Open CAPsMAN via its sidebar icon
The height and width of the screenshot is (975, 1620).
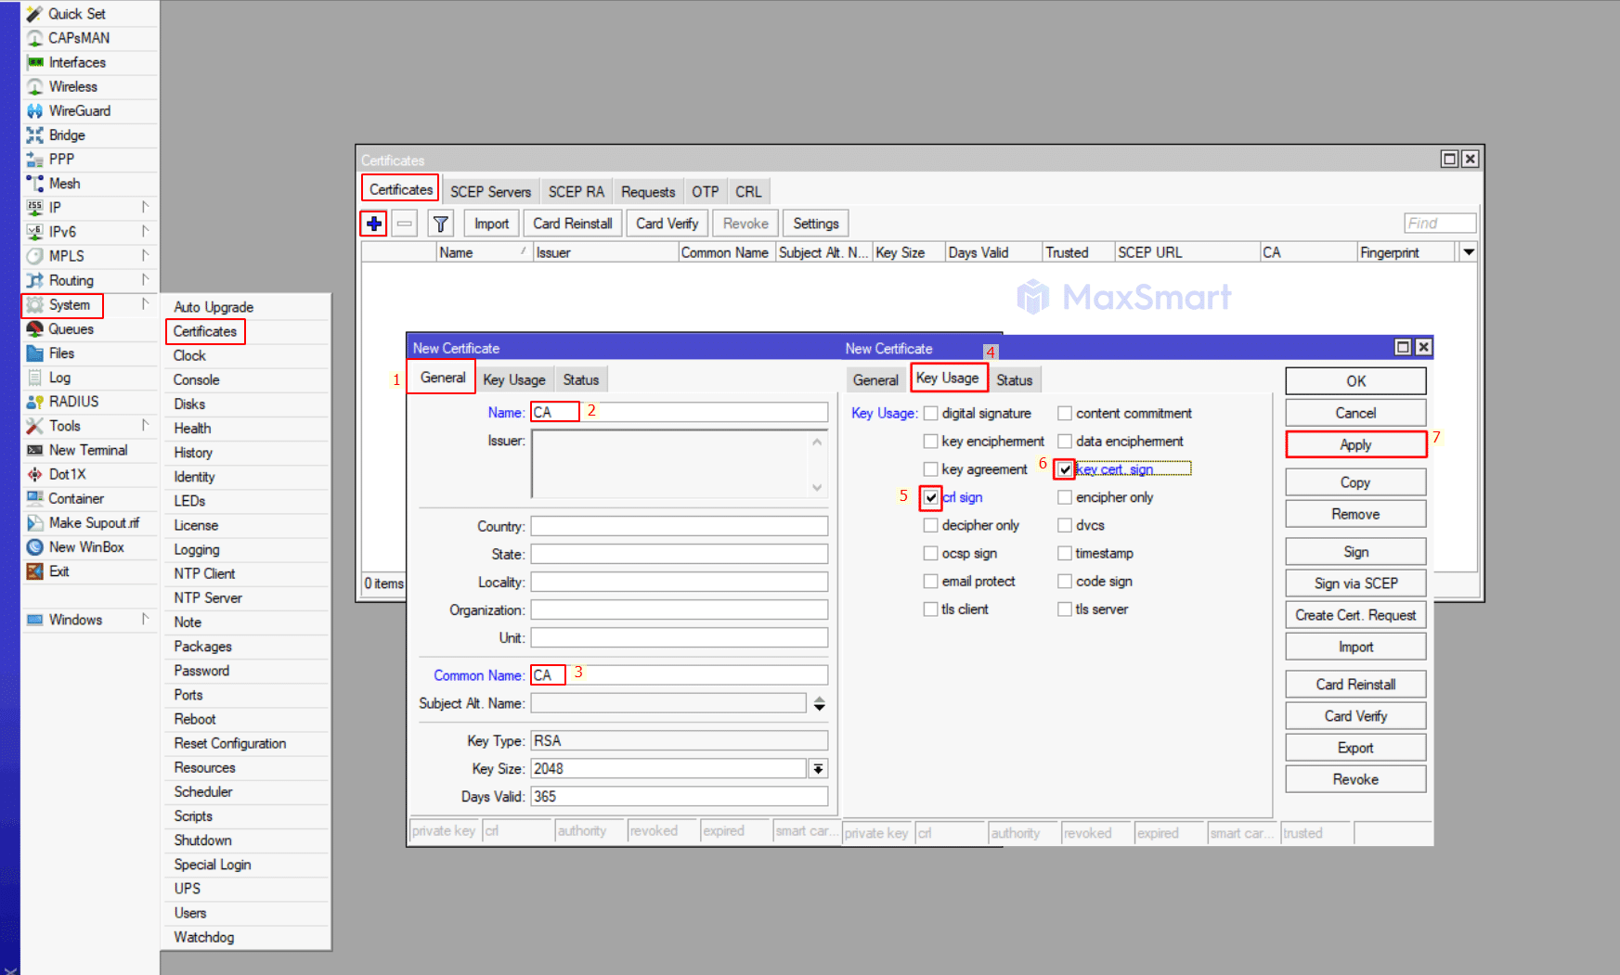[x=34, y=38]
